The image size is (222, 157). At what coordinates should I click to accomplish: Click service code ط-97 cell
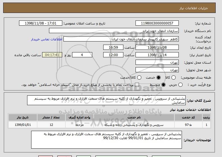(188, 125)
